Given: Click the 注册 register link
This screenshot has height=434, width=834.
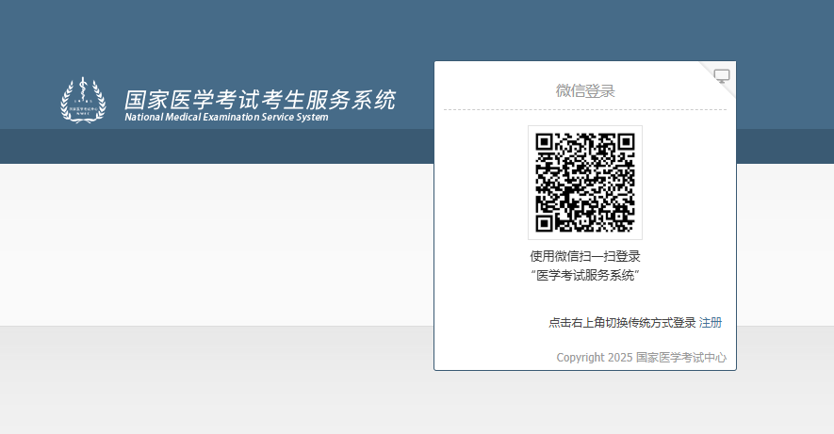Looking at the screenshot, I should pos(710,323).
